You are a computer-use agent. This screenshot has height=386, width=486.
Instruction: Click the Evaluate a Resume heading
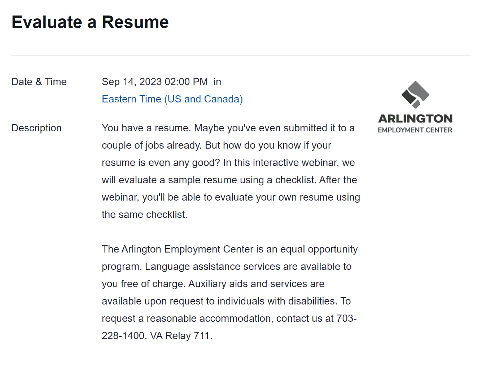click(90, 22)
